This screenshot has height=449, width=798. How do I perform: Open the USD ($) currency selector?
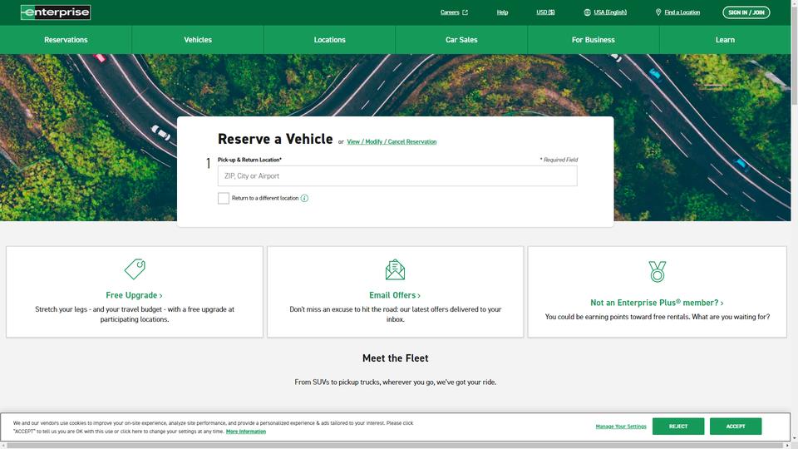pos(545,12)
